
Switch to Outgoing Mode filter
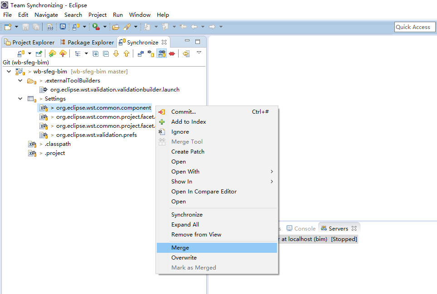pyautogui.click(x=151, y=53)
